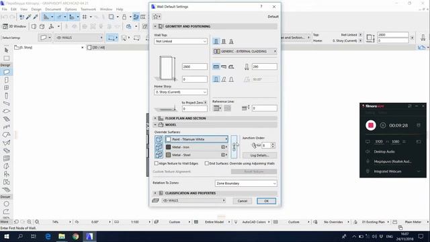Click the red record button in Filmora
Screen dimensions: 430x242
(x=371, y=126)
